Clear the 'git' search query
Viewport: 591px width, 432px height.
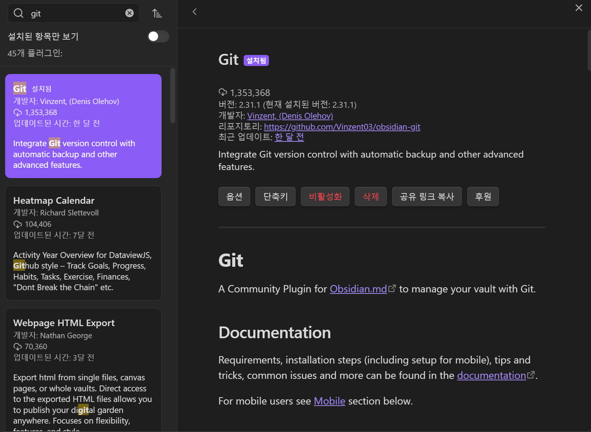click(x=129, y=13)
